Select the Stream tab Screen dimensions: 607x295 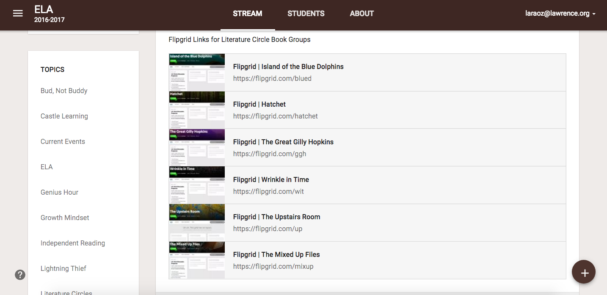247,14
